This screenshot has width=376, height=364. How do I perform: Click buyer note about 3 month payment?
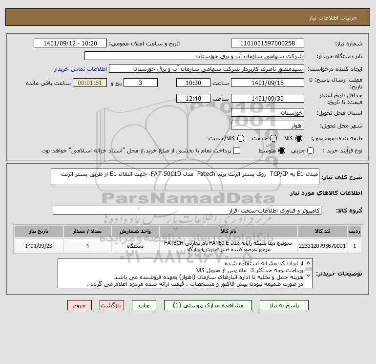(x=250, y=270)
